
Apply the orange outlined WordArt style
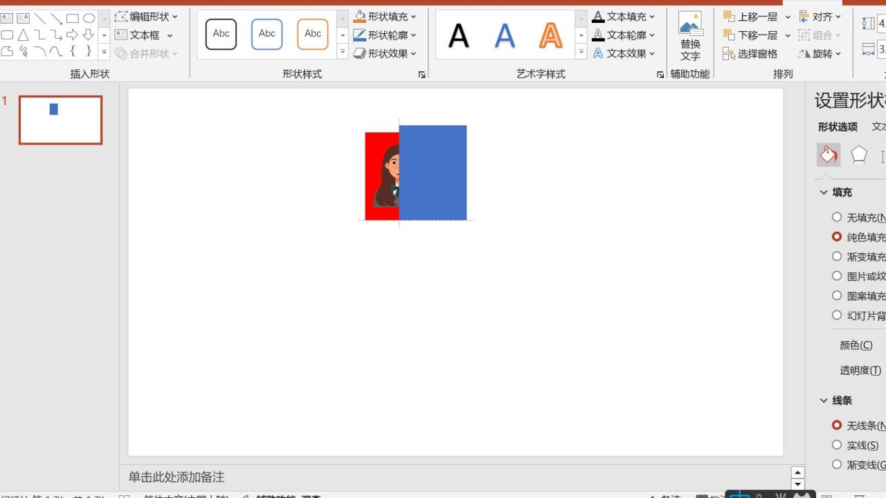tap(550, 35)
